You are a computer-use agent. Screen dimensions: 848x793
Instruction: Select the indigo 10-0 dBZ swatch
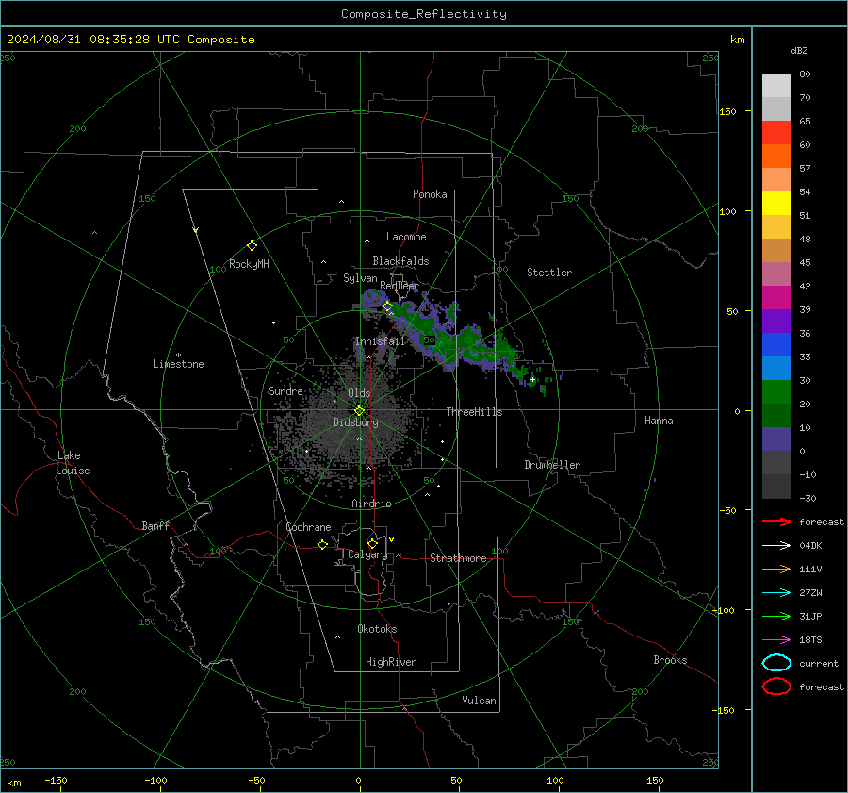tap(776, 439)
